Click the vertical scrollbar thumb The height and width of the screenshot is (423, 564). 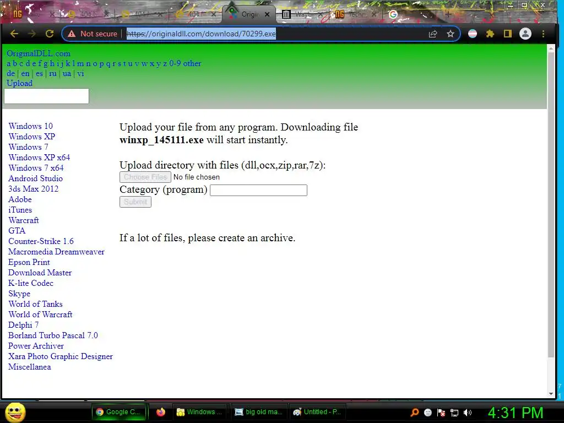[x=551, y=205]
